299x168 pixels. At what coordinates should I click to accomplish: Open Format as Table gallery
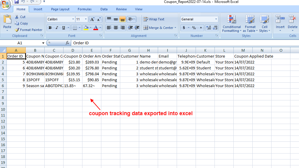250,24
